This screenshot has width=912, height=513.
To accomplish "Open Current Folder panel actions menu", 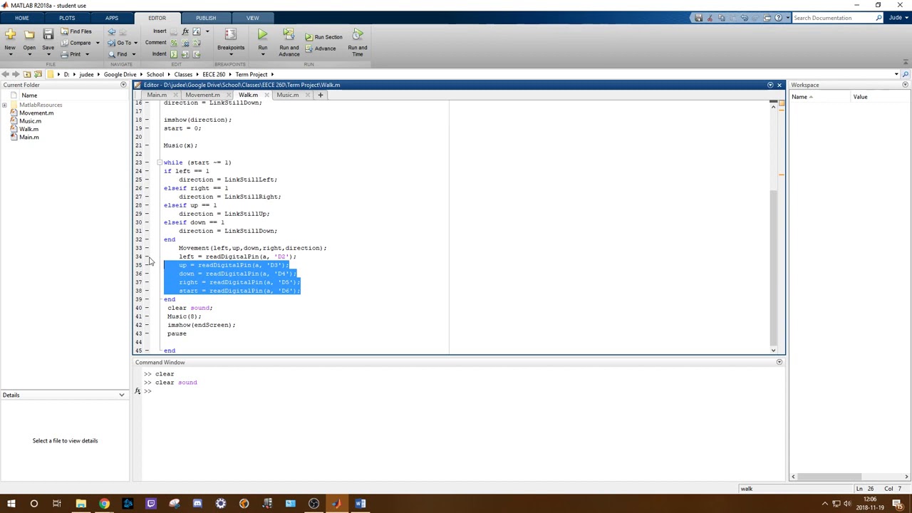I will click(x=123, y=85).
